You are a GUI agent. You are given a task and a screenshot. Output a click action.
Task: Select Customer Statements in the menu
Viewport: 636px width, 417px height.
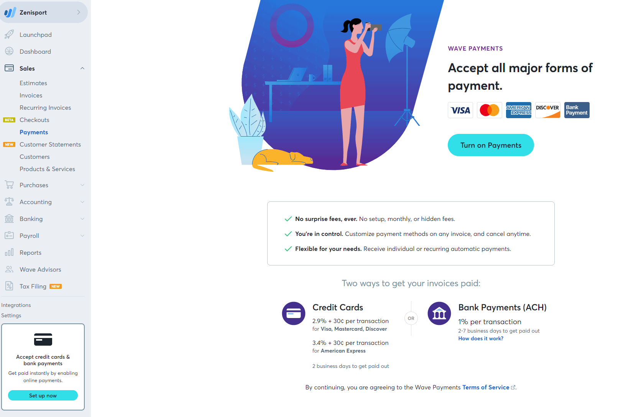[x=50, y=144]
